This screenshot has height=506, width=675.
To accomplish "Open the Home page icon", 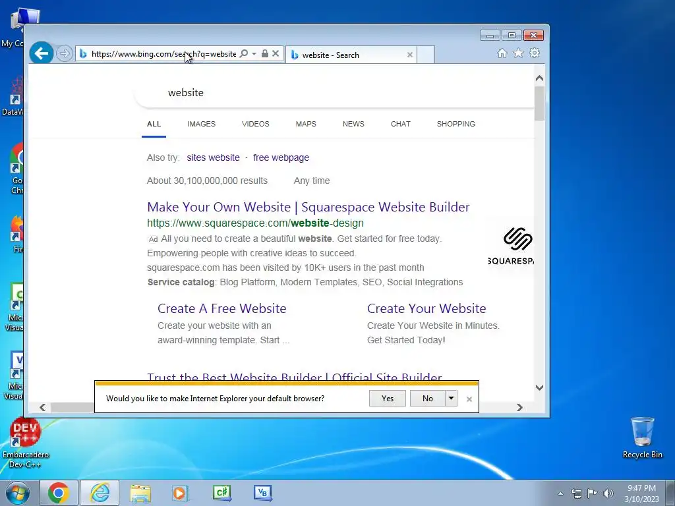I will pyautogui.click(x=502, y=53).
